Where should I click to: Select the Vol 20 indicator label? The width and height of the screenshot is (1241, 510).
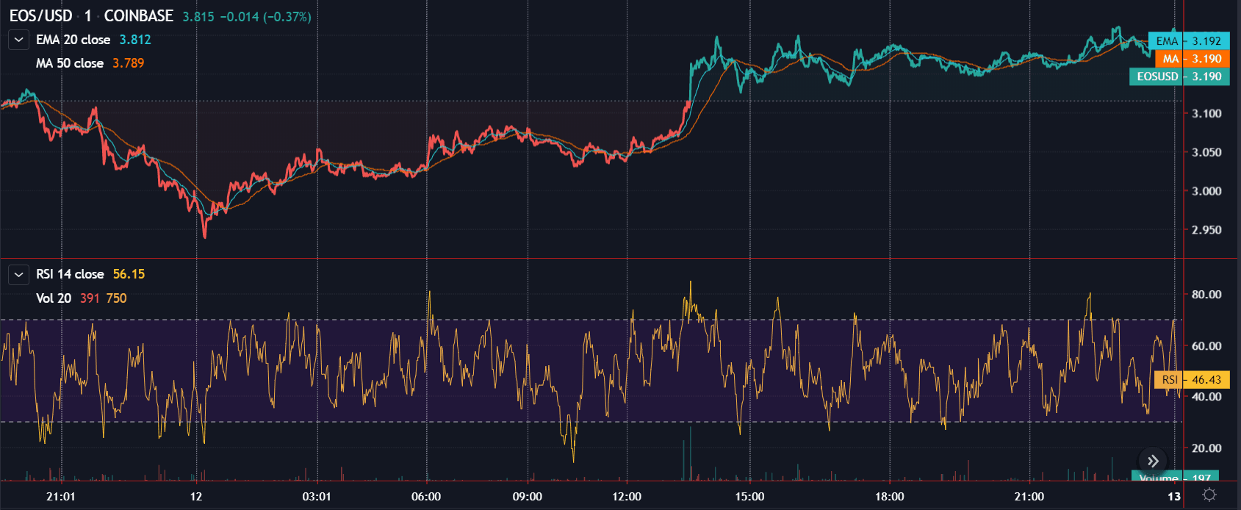pos(54,298)
